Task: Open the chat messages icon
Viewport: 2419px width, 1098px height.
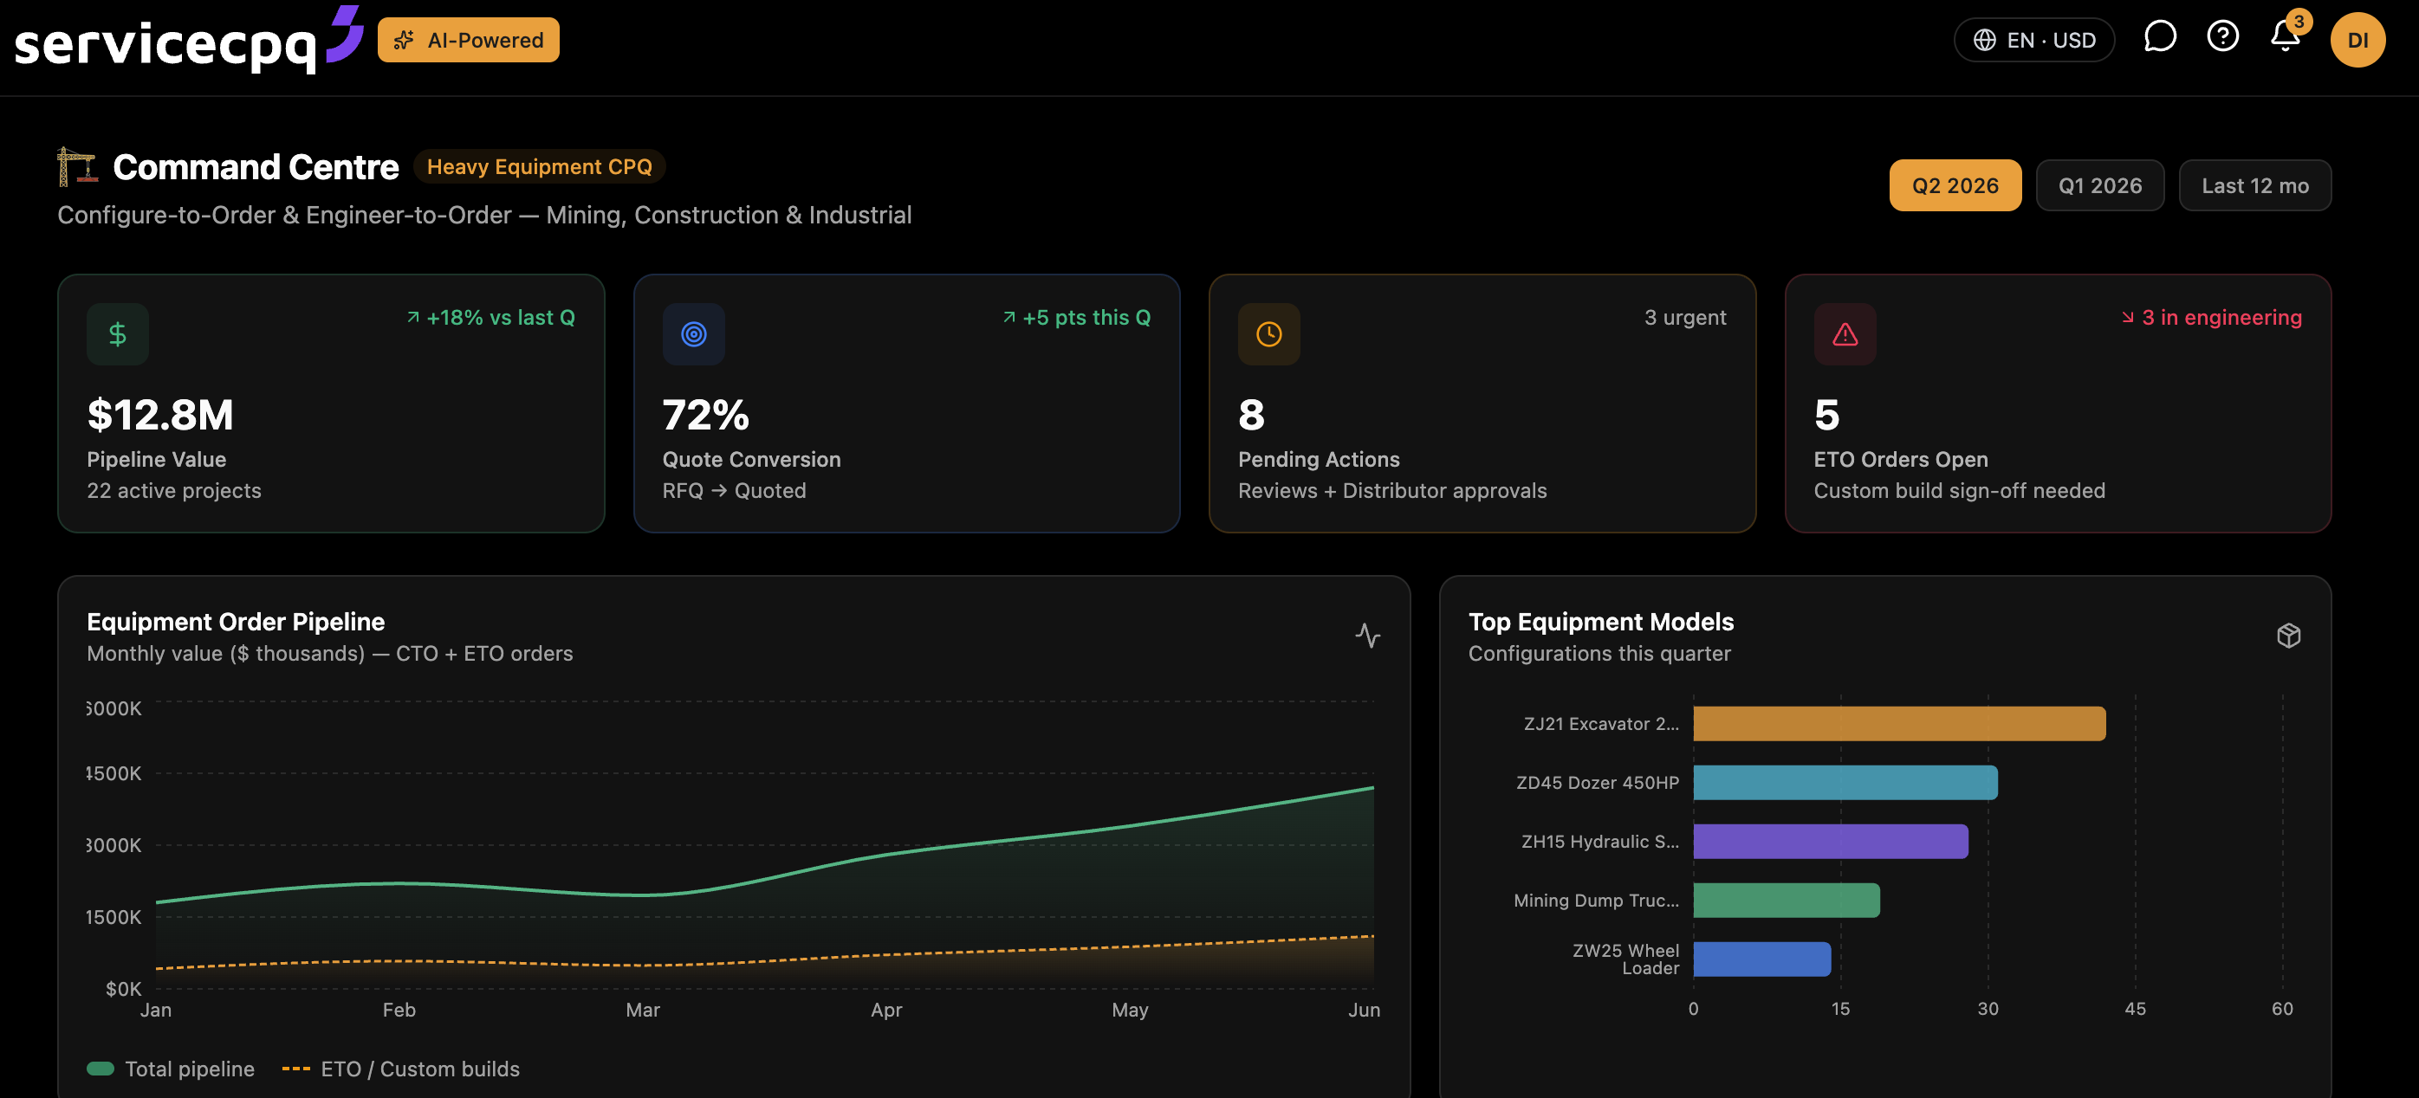Action: [2160, 37]
